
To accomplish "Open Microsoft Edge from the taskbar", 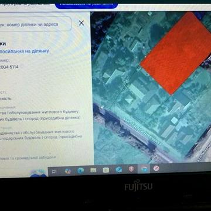I will 80,171.
